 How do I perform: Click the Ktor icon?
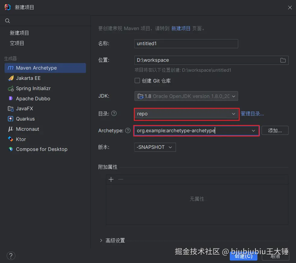click(11, 139)
